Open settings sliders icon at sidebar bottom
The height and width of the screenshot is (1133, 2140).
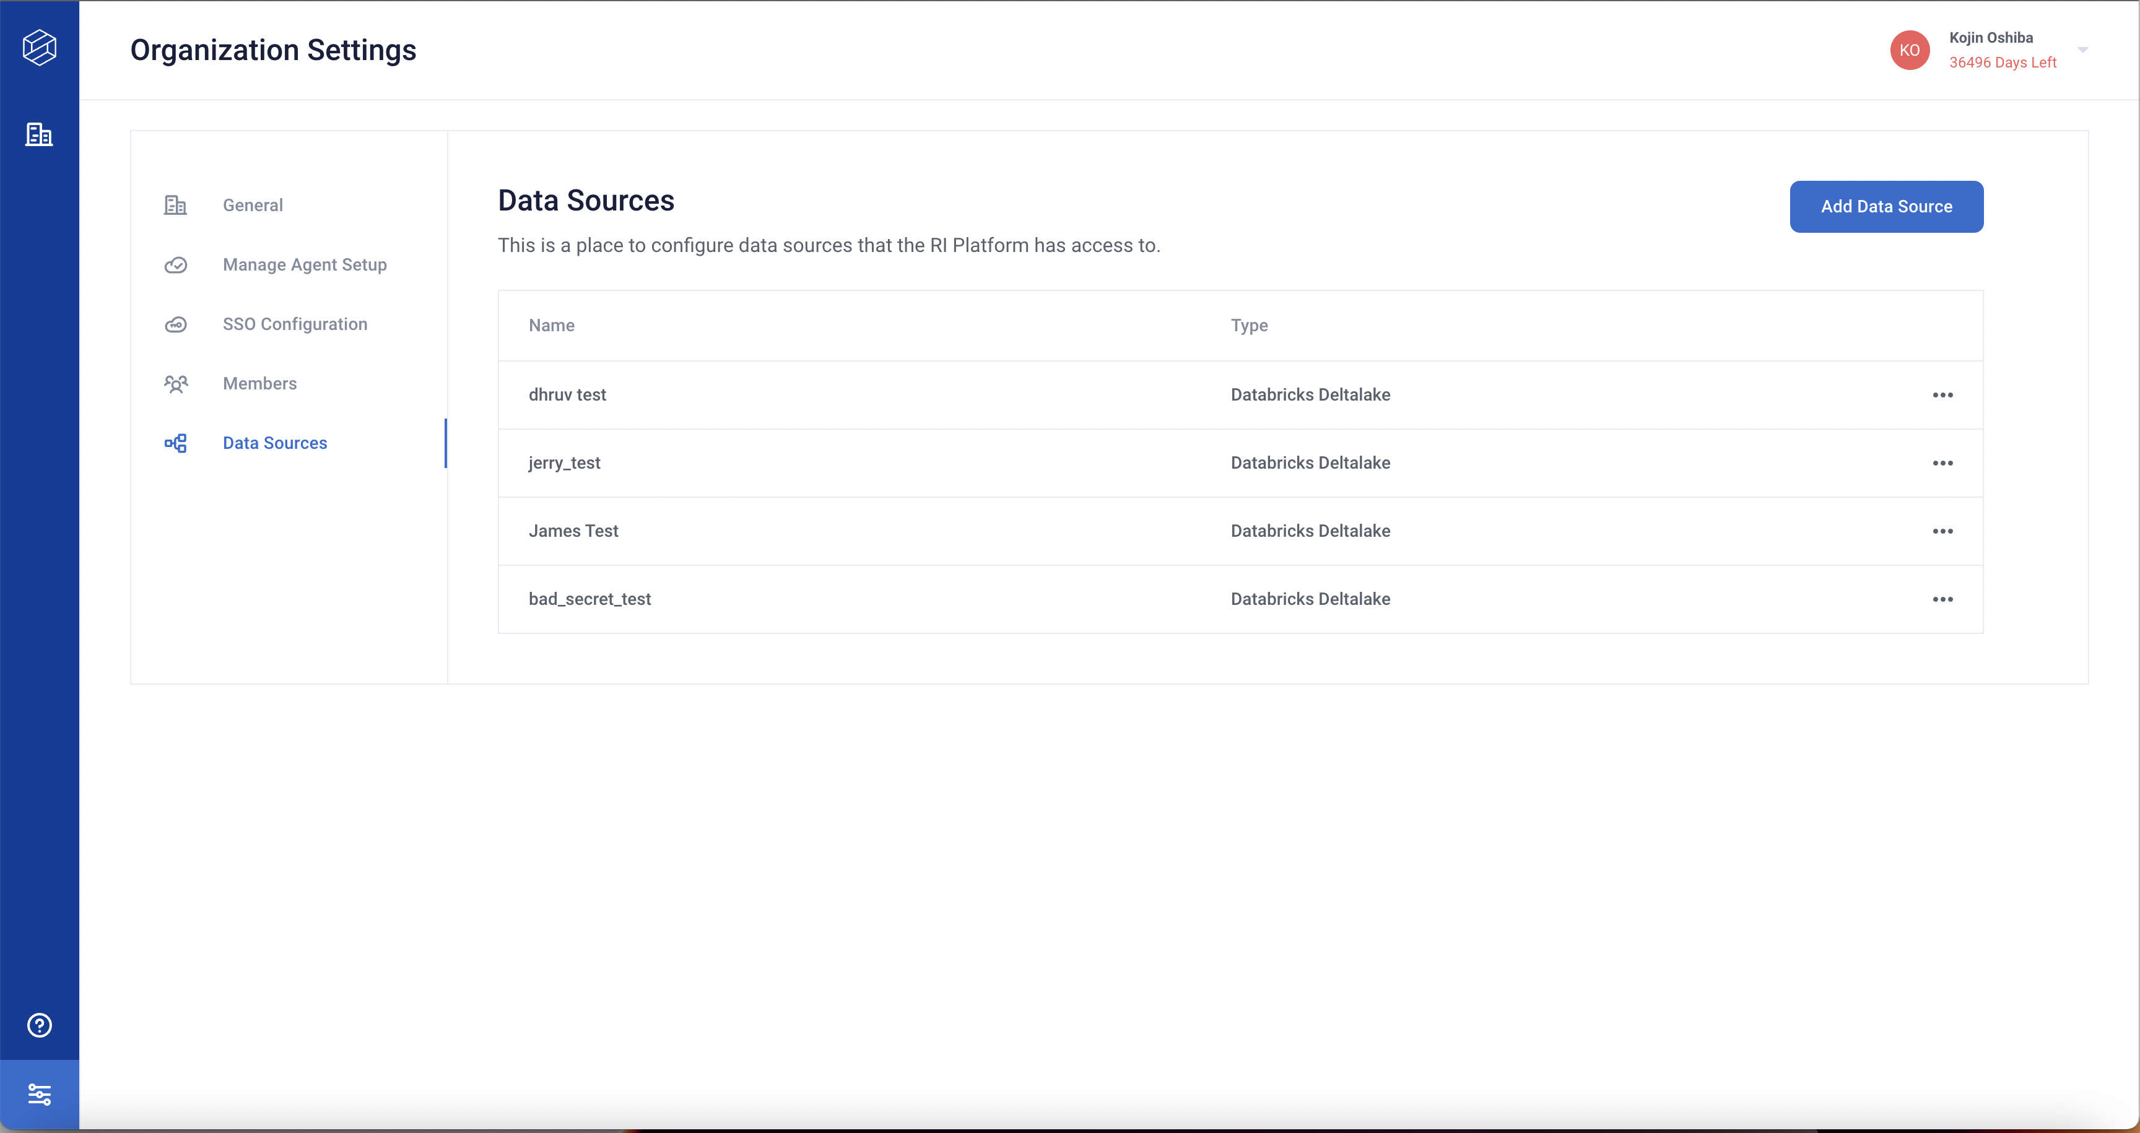coord(39,1094)
